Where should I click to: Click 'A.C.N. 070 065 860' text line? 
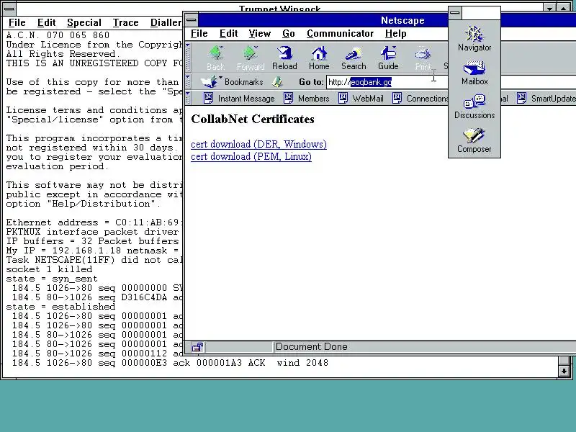(x=58, y=35)
